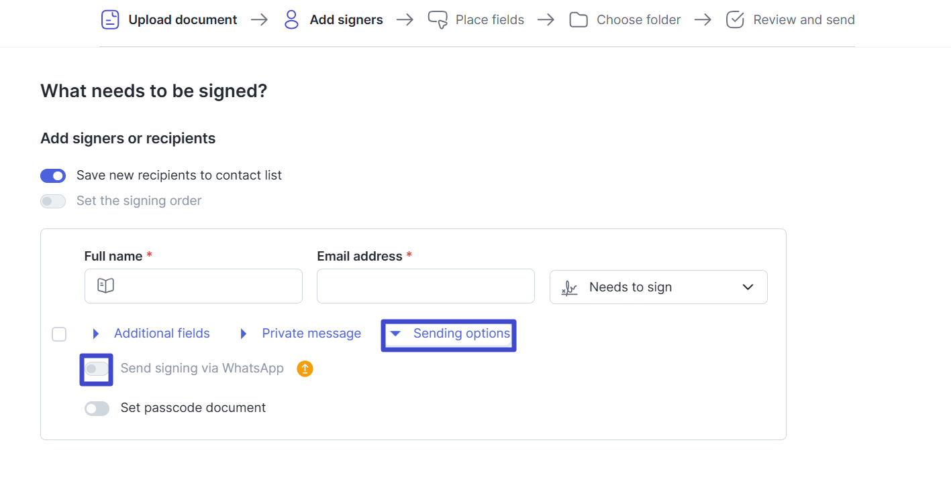Screen dimensions: 951x485
Task: Enable Set passcode document toggle
Action: [97, 408]
